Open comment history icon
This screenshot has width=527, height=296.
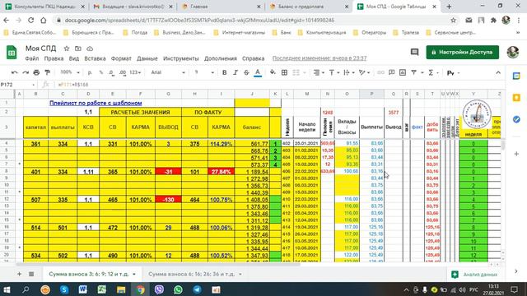[x=414, y=52]
